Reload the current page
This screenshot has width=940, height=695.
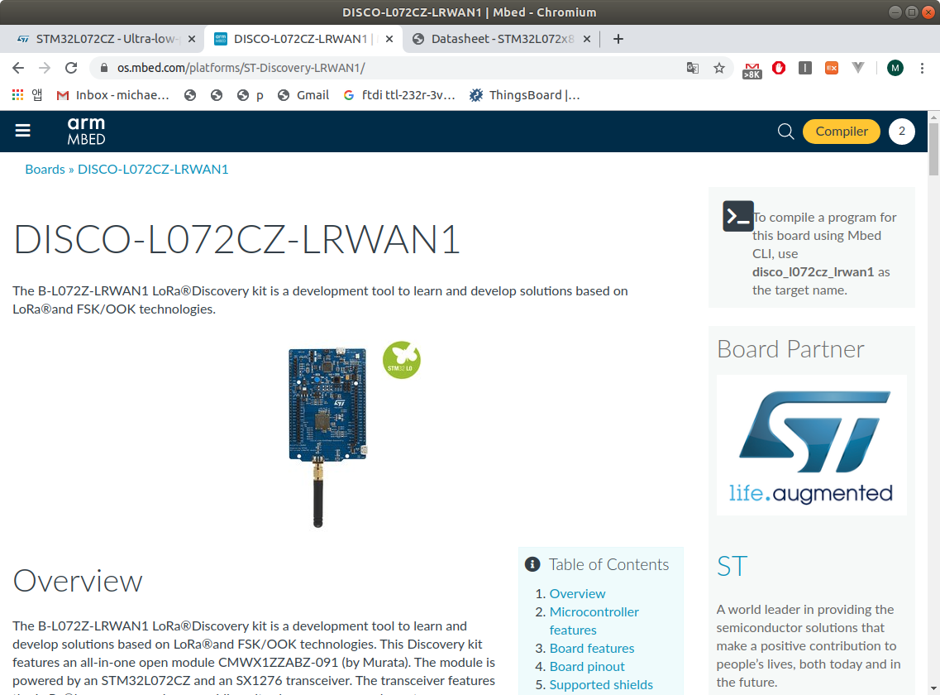[71, 68]
